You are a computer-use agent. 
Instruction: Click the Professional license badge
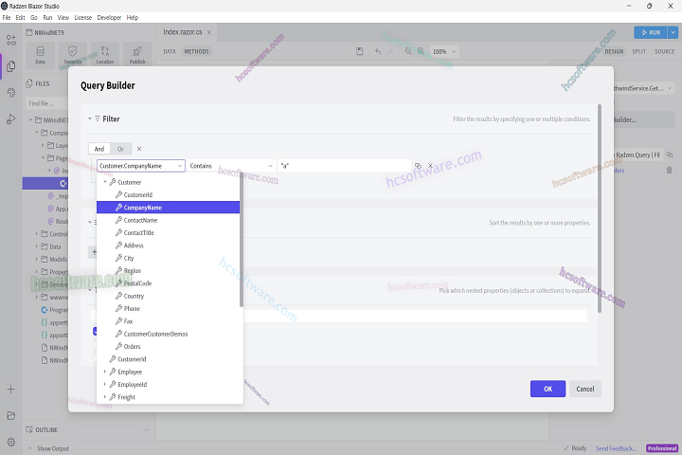662,448
